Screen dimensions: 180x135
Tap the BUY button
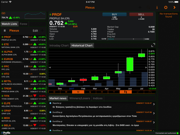tap(114, 14)
